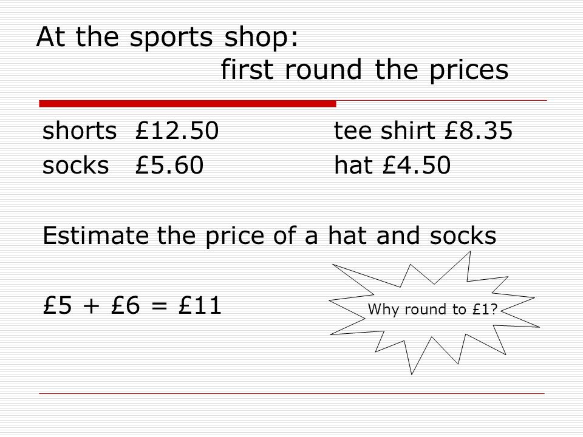Screen dimensions: 583x437
Task: Click the word 'socks' in the price list
Action: point(75,165)
